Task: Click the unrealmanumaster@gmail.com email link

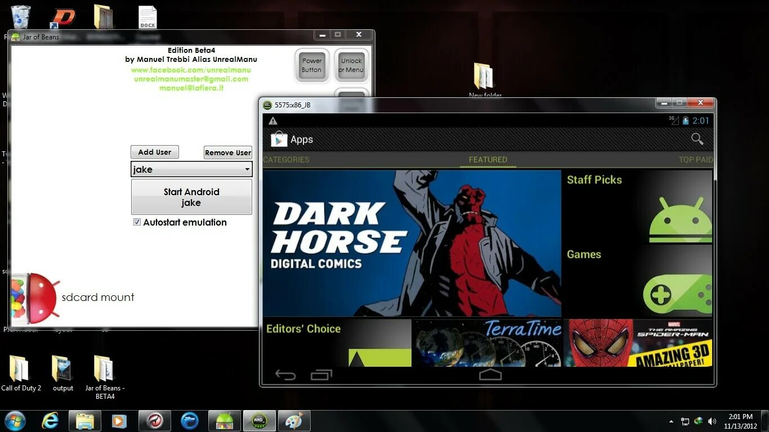Action: click(x=191, y=79)
